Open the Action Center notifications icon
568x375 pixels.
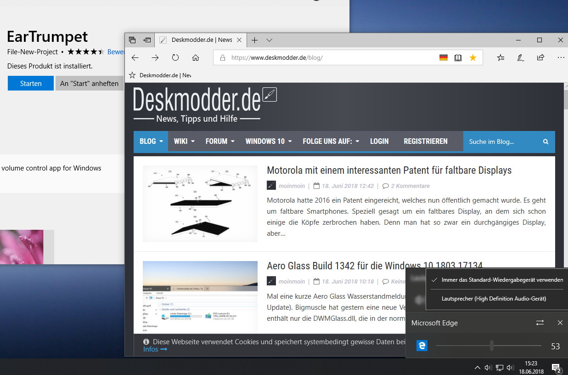point(556,368)
